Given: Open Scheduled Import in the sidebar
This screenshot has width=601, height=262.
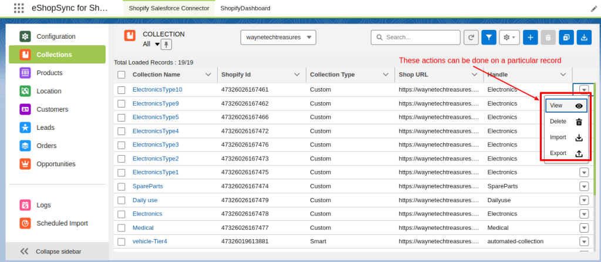Looking at the screenshot, I should pyautogui.click(x=57, y=223).
